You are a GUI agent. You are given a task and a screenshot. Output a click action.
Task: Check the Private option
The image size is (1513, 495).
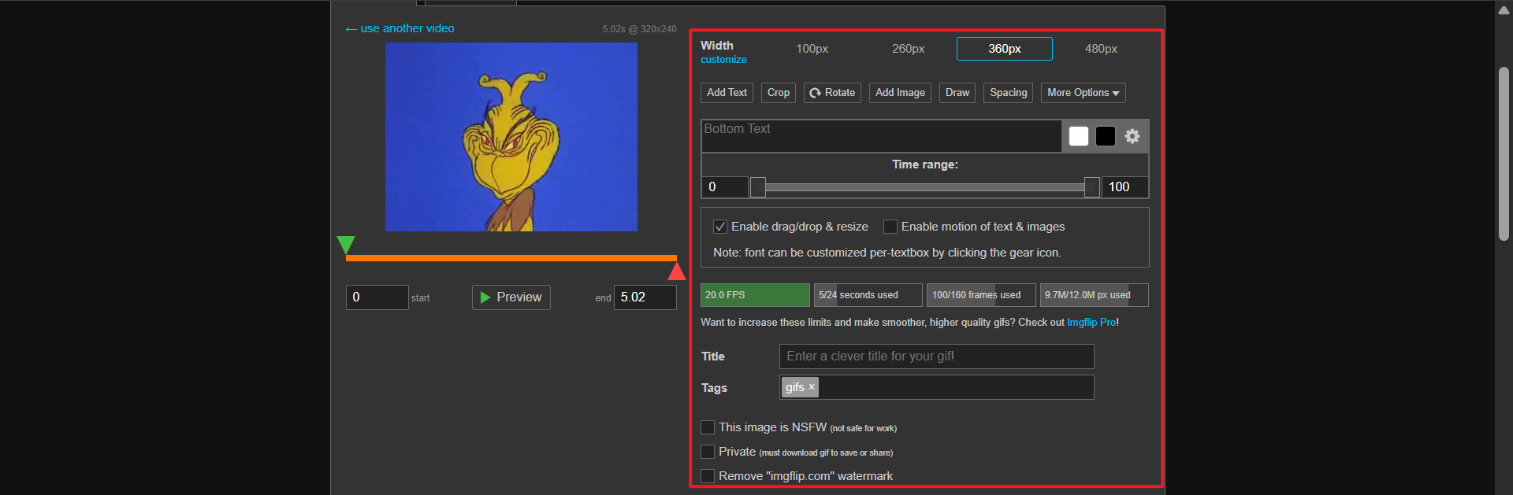pos(708,452)
